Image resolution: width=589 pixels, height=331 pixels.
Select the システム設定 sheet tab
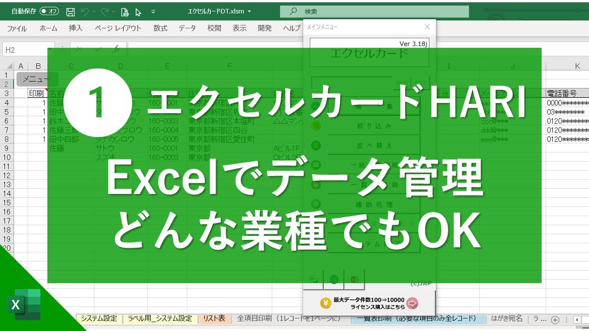(99, 319)
